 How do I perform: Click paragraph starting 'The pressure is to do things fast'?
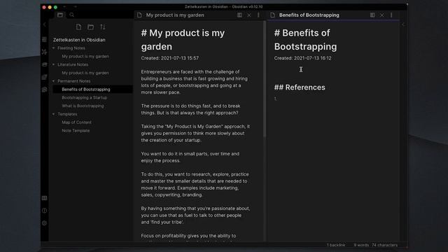pos(191,109)
